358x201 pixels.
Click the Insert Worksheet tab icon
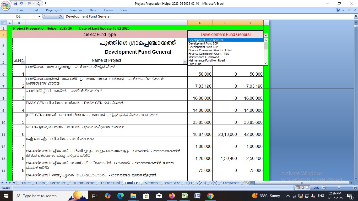(x=246, y=183)
